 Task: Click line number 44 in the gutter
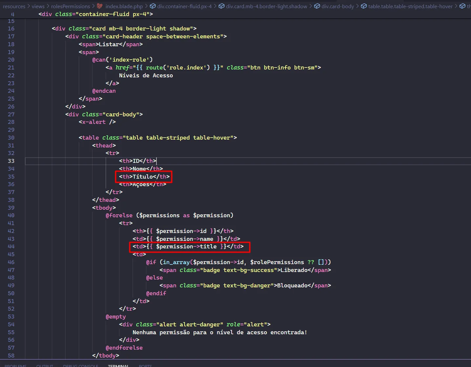11,246
